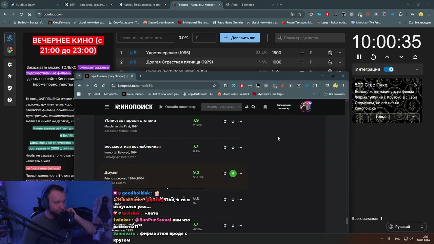Increase timer with the up chevron

click(387, 57)
